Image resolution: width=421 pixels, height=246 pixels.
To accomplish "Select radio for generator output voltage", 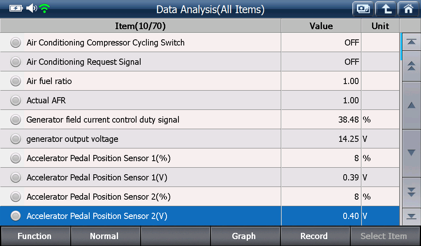I will (16, 139).
